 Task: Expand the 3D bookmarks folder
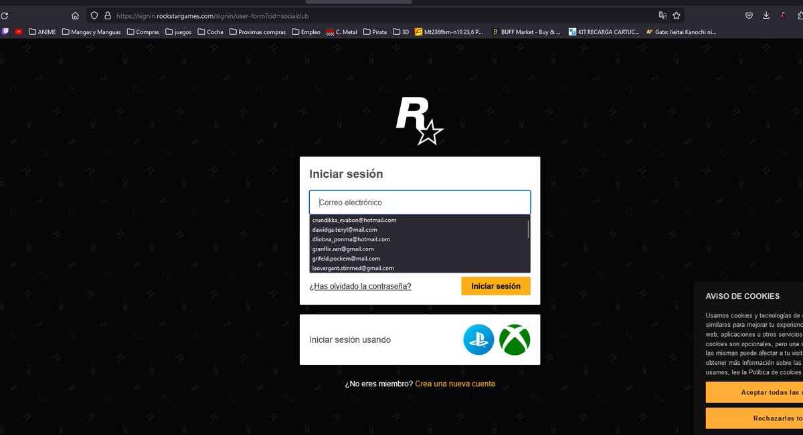tap(401, 31)
